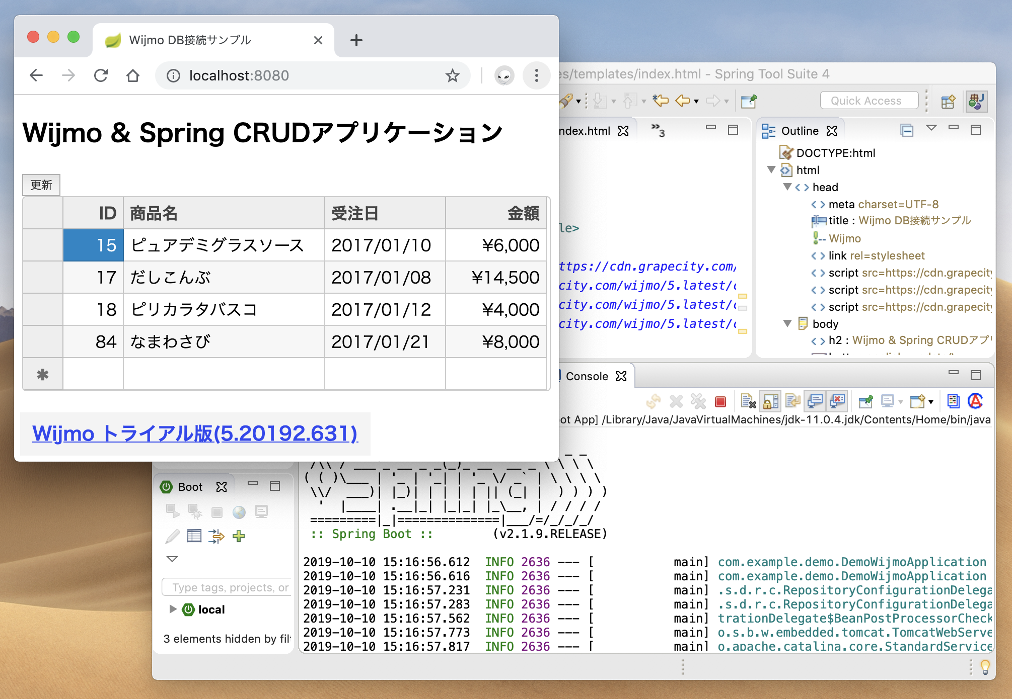The image size is (1012, 699).
Task: Clear the console output
Action: coord(748,401)
